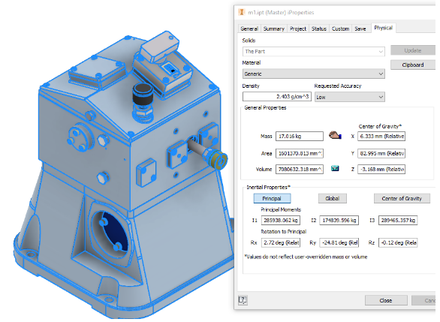Click the Center of Gravity Y field
The image size is (440, 322).
pyautogui.click(x=381, y=153)
